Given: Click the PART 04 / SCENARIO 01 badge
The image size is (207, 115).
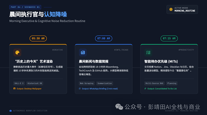Looking at the screenshot, I should (25, 7).
